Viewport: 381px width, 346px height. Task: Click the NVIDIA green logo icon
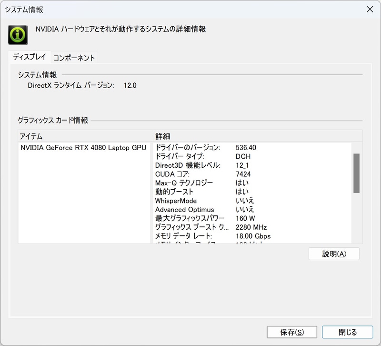click(x=18, y=34)
